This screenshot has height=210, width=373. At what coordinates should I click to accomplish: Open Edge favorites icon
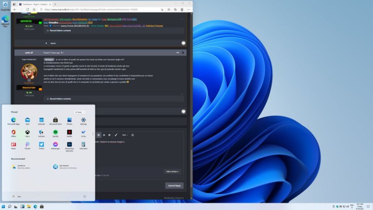click(x=169, y=9)
